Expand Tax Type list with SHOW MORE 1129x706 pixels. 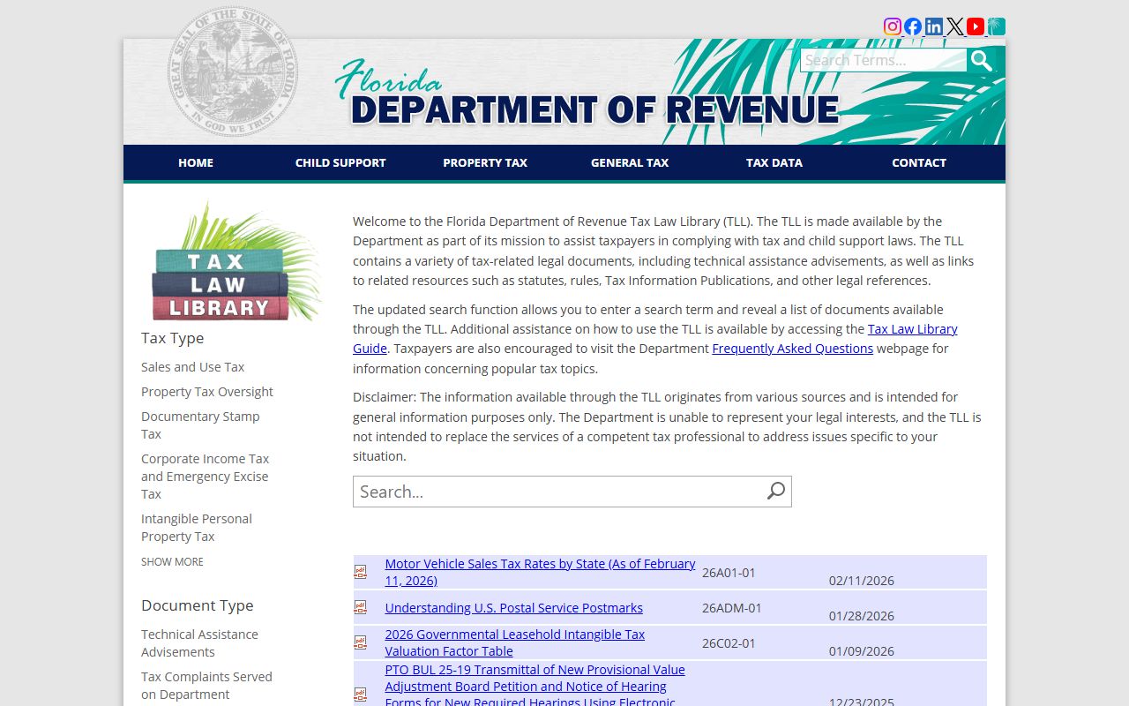(172, 561)
